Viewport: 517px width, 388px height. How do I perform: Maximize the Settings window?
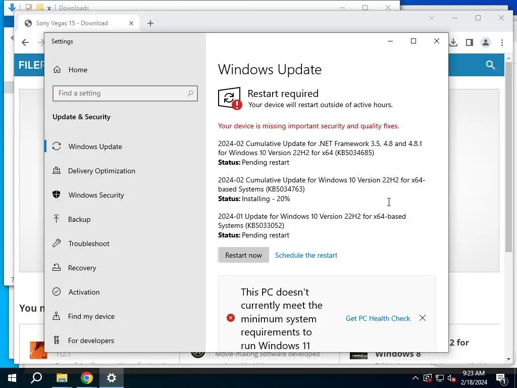tap(413, 41)
